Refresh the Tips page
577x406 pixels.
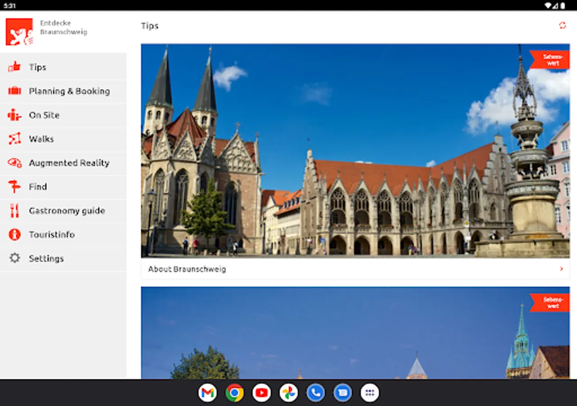tap(562, 26)
